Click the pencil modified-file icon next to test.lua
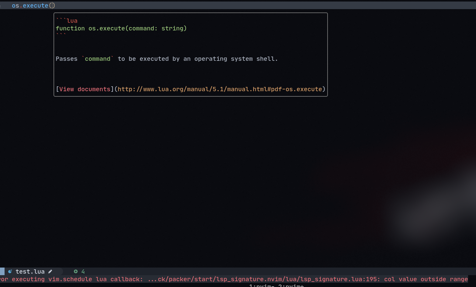Screen dimensions: 476x287 pyautogui.click(x=50, y=271)
